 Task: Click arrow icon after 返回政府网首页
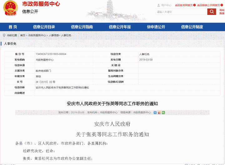click(x=194, y=5)
